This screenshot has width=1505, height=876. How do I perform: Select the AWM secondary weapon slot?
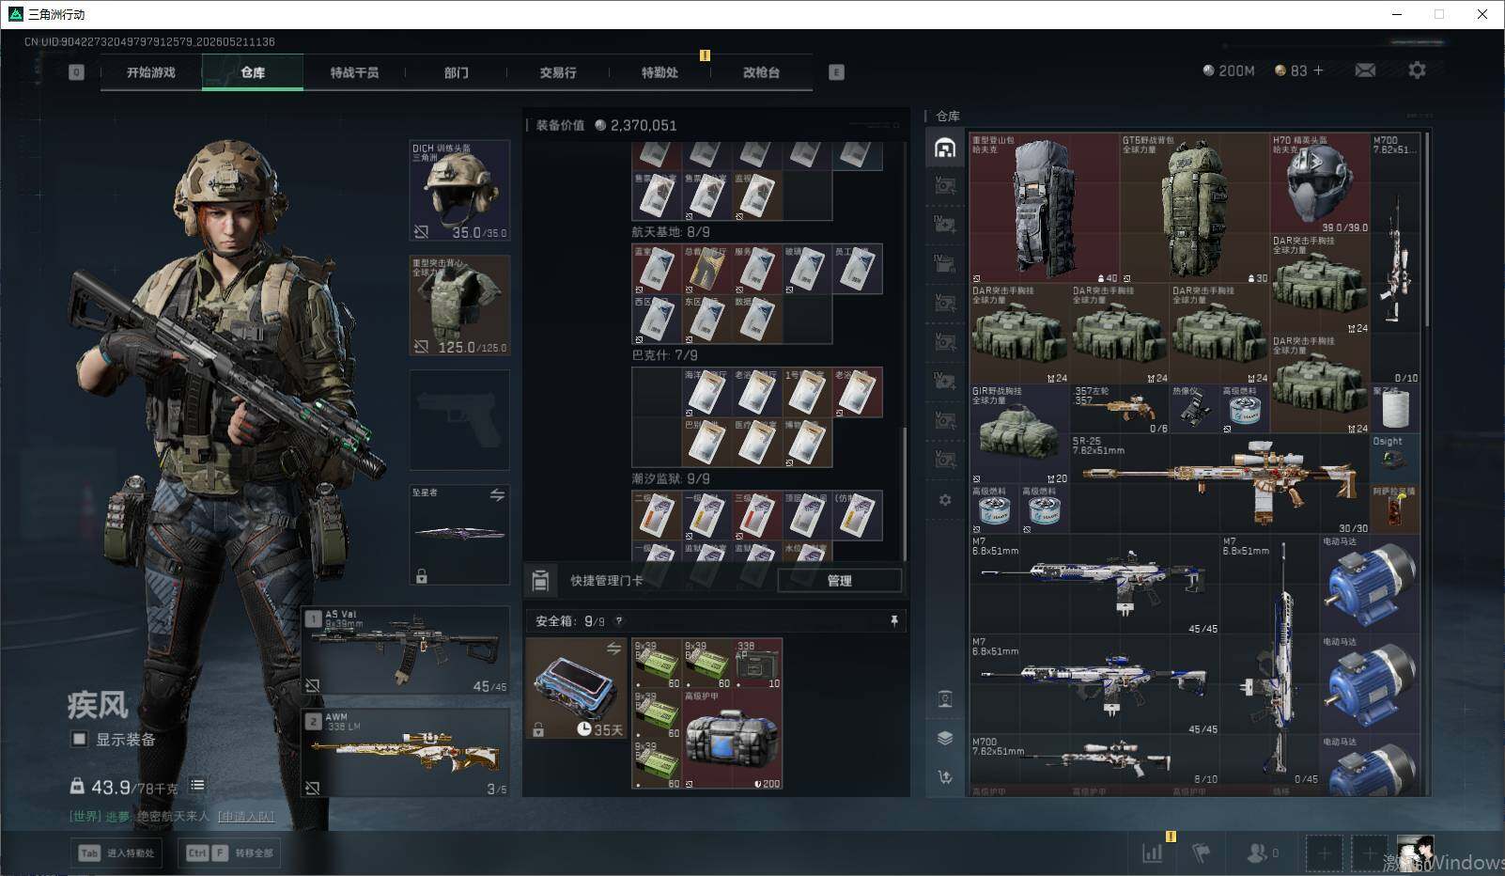point(407,752)
